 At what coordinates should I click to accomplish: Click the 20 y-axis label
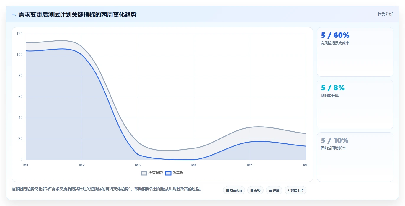(20, 139)
